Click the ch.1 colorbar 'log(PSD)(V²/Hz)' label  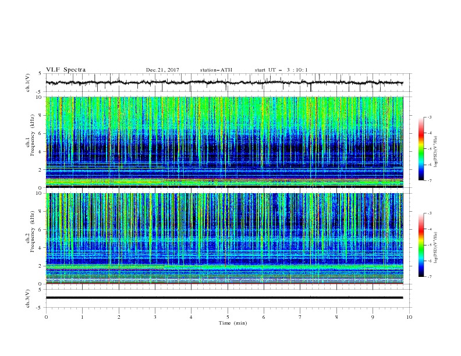tap(436, 152)
